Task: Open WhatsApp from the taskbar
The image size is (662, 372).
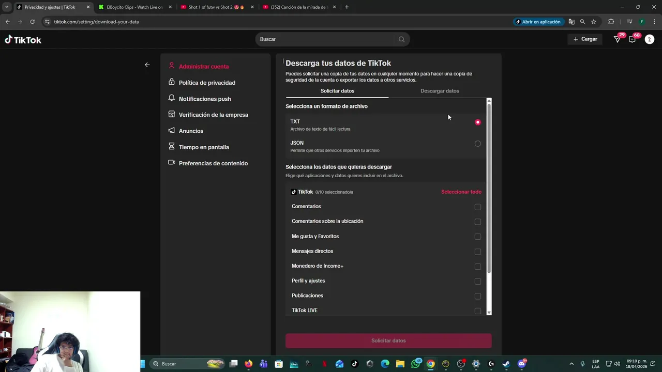Action: pyautogui.click(x=415, y=364)
